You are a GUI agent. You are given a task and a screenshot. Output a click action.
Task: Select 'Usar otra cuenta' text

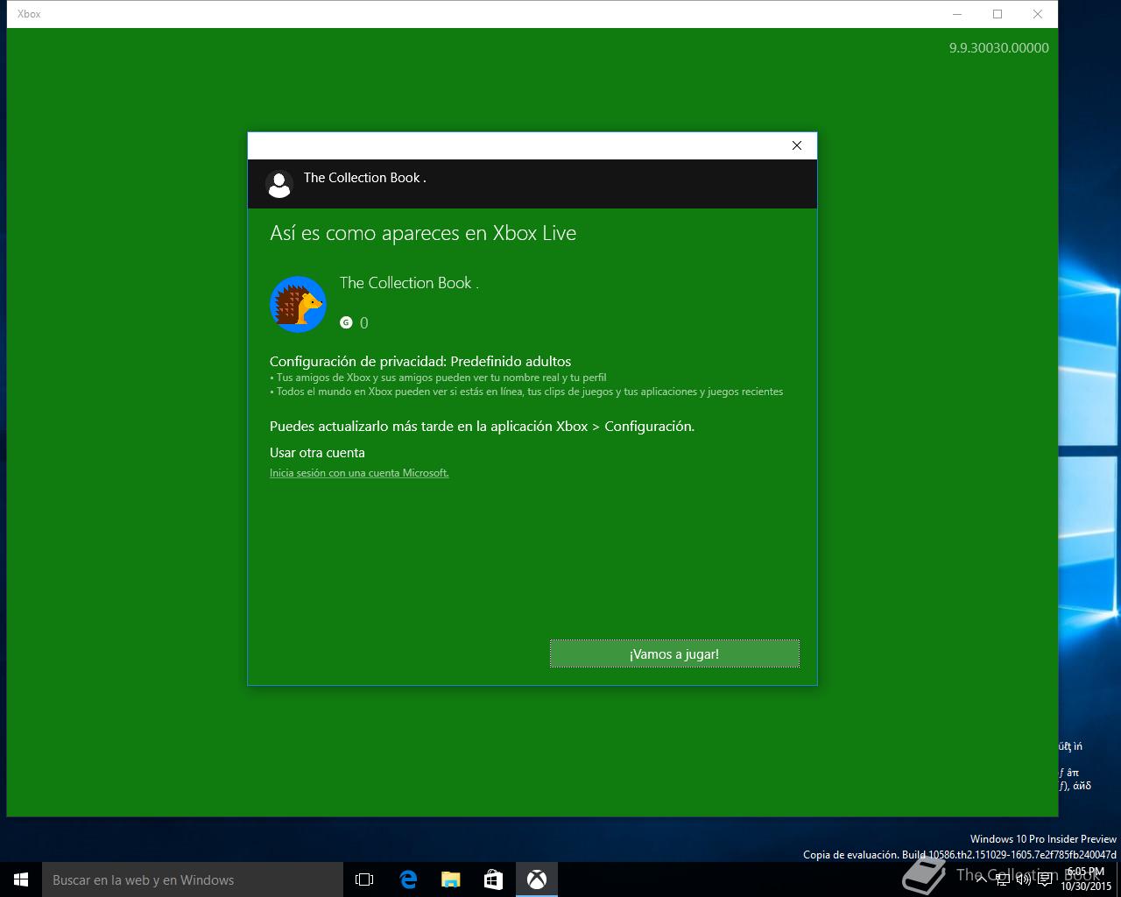[317, 453]
